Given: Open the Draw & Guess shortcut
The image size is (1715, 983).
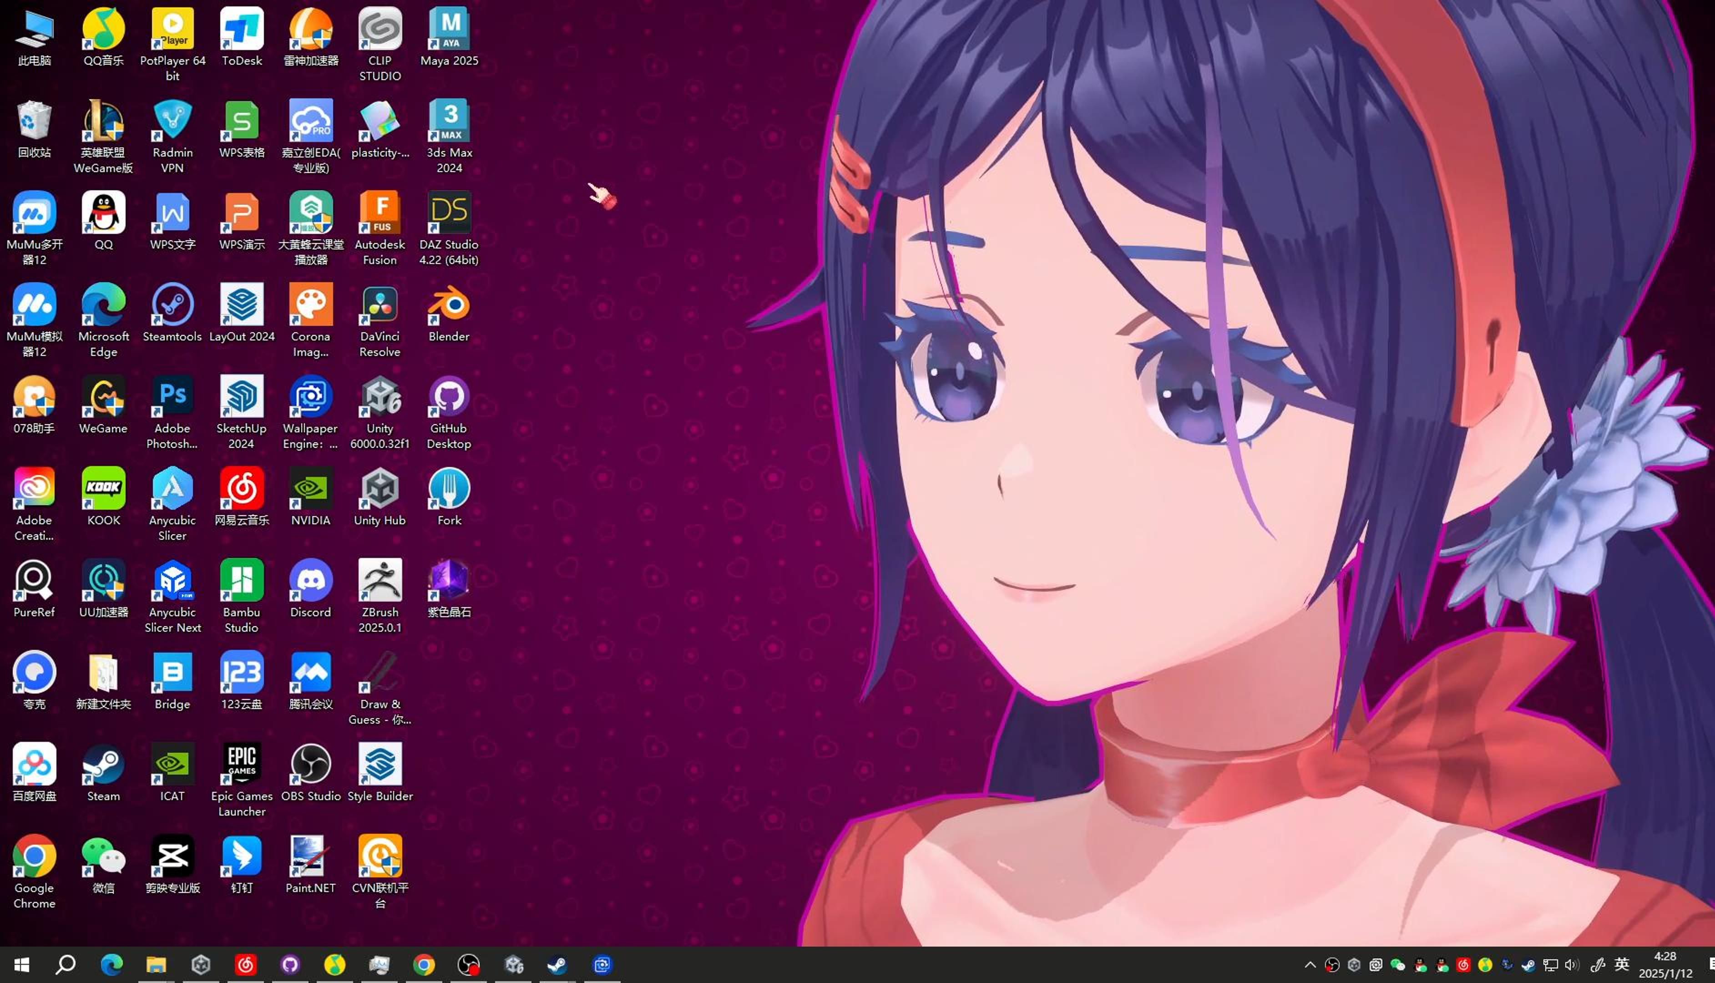Looking at the screenshot, I should point(380,688).
